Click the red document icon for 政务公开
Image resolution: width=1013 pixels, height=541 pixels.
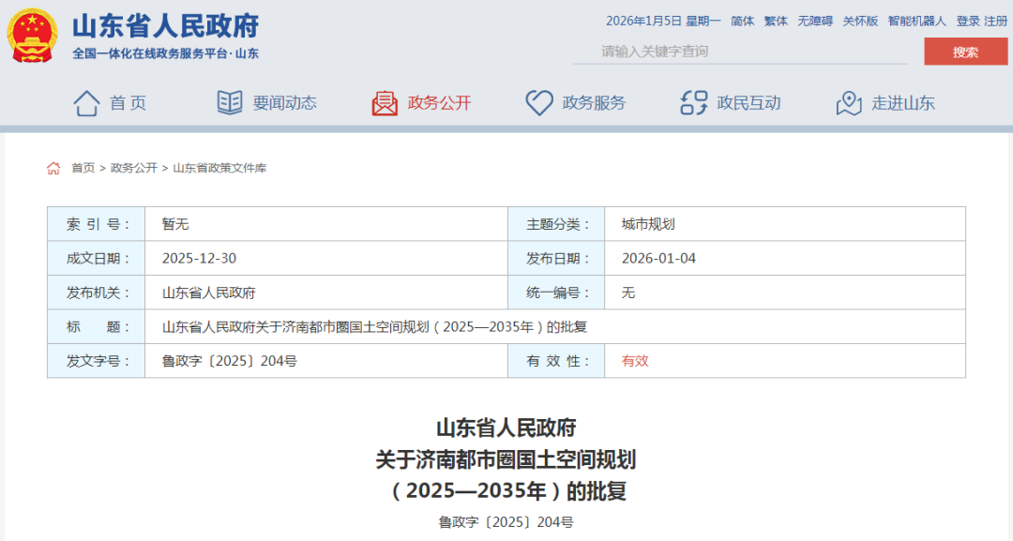(384, 103)
